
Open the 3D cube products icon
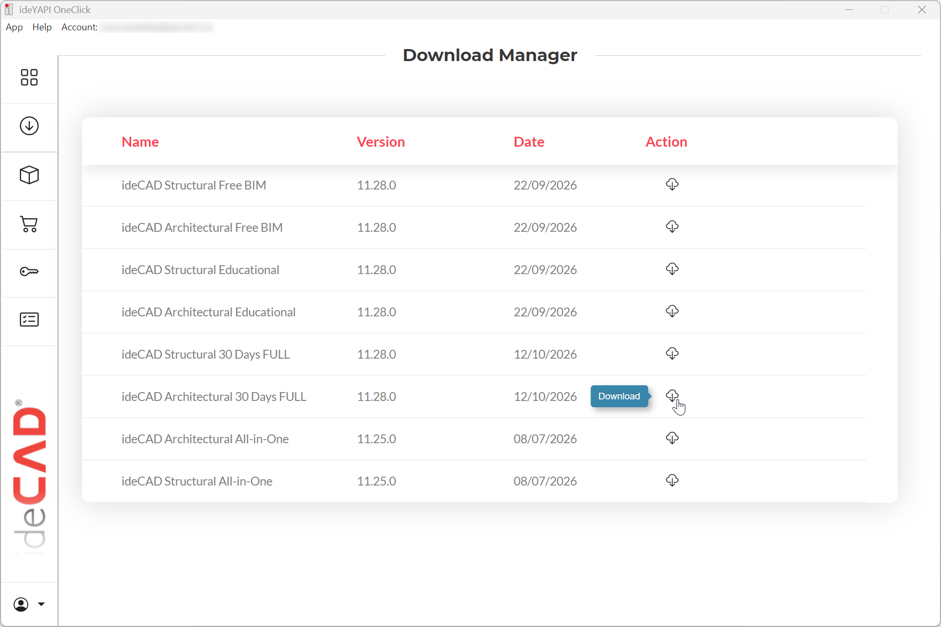29,175
